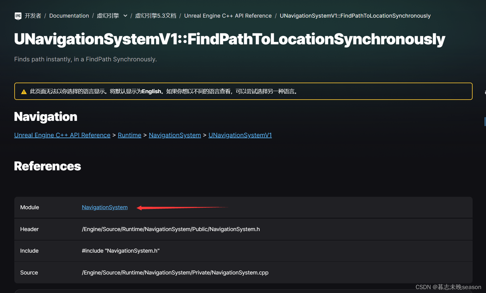Open the Unreal Engine C++ API Reference hyperlink under Navigation
486x293 pixels.
pyautogui.click(x=62, y=135)
